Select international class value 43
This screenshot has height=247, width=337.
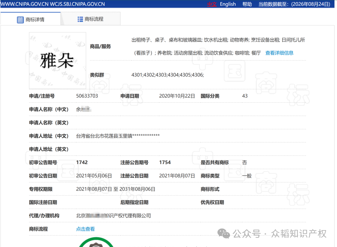[x=245, y=96]
